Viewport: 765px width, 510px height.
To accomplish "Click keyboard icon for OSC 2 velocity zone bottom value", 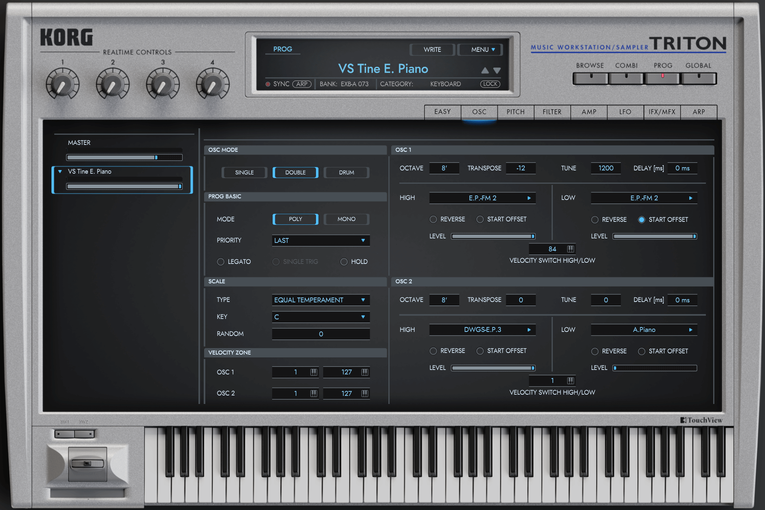I will pyautogui.click(x=313, y=393).
